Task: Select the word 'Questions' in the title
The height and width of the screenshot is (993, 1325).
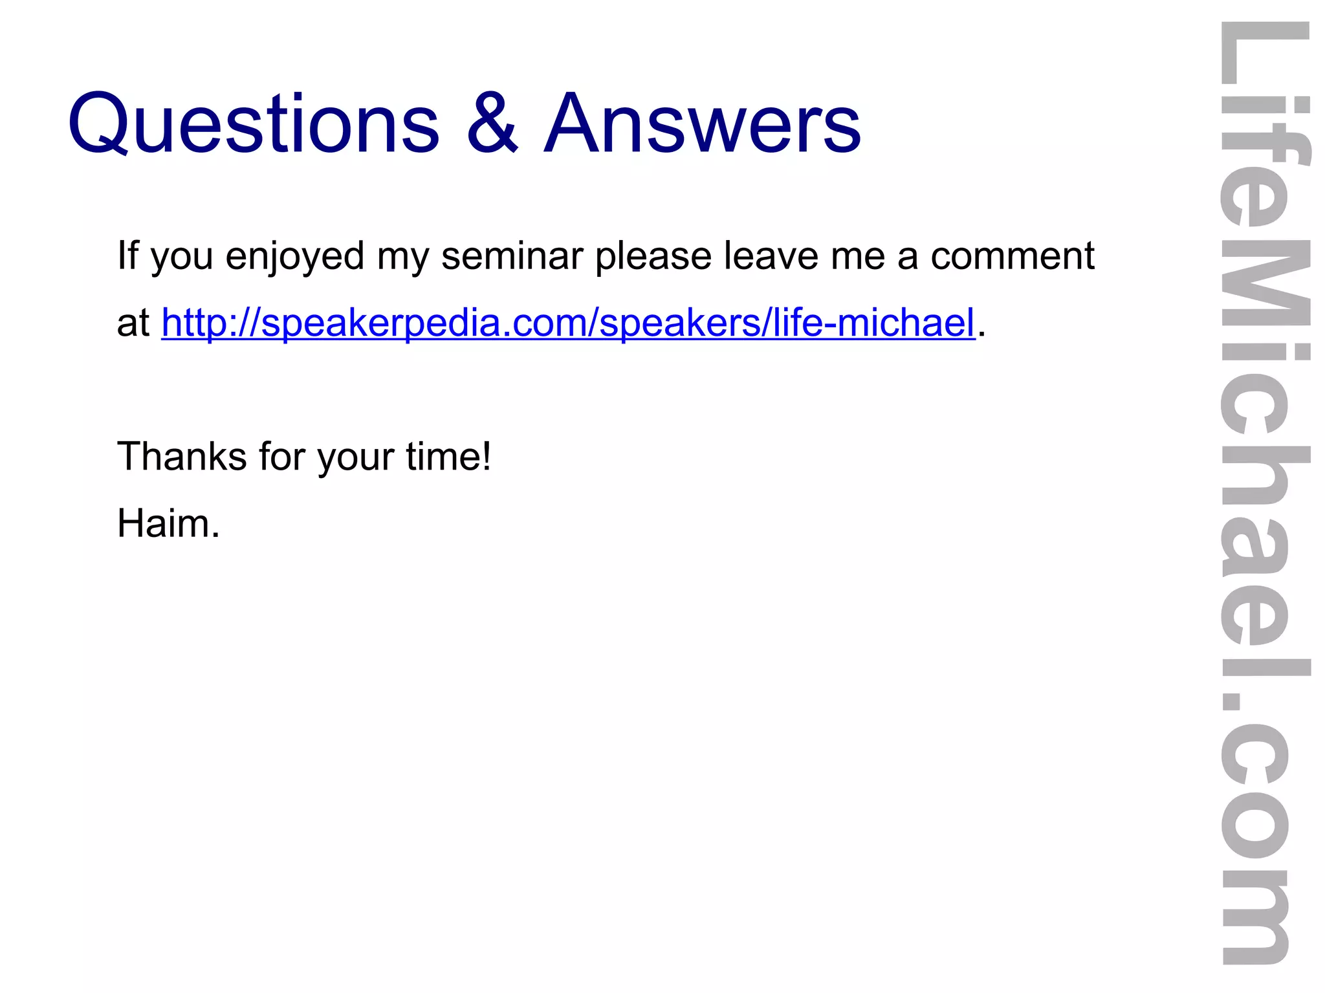Action: (x=254, y=124)
